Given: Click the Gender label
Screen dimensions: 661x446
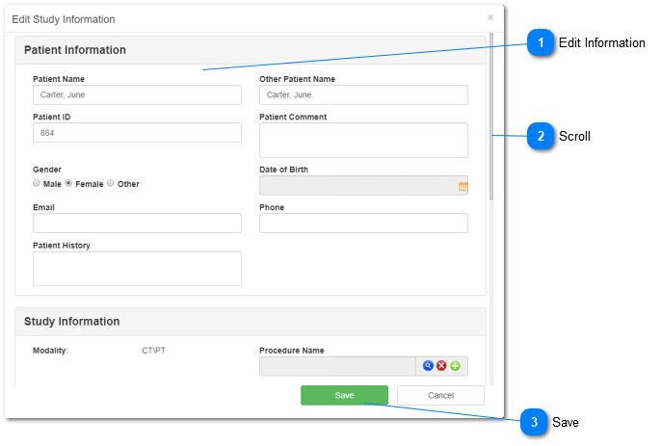Looking at the screenshot, I should [47, 170].
